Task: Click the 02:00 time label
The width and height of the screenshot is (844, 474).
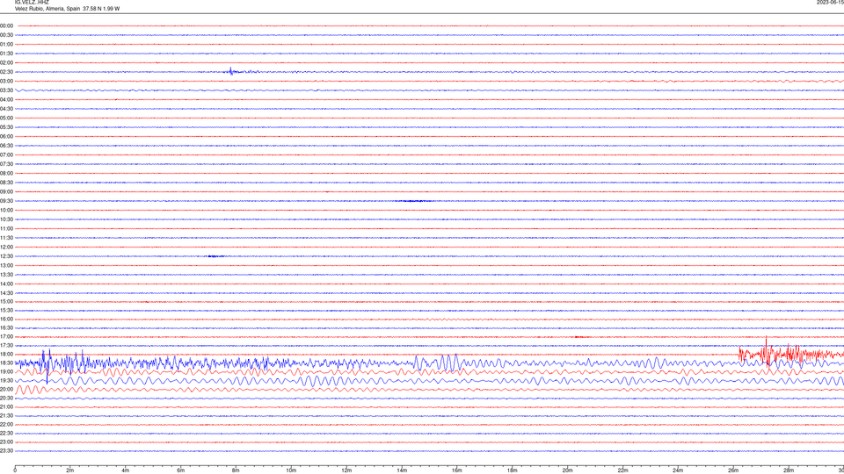Action: tap(6, 63)
